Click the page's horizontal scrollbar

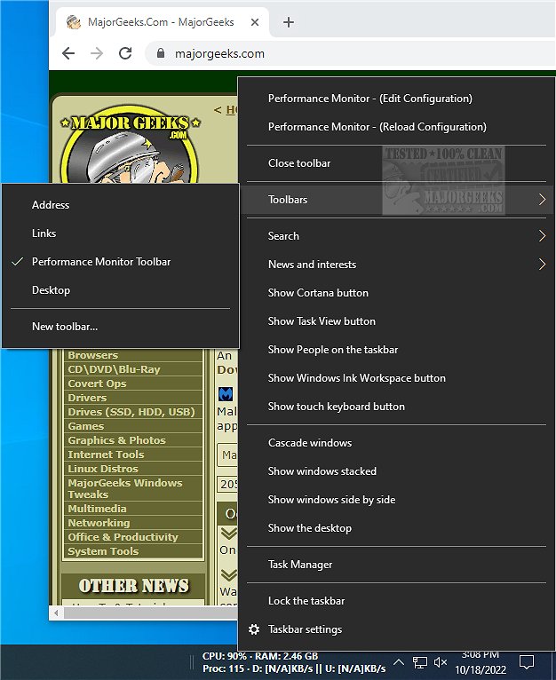[142, 613]
